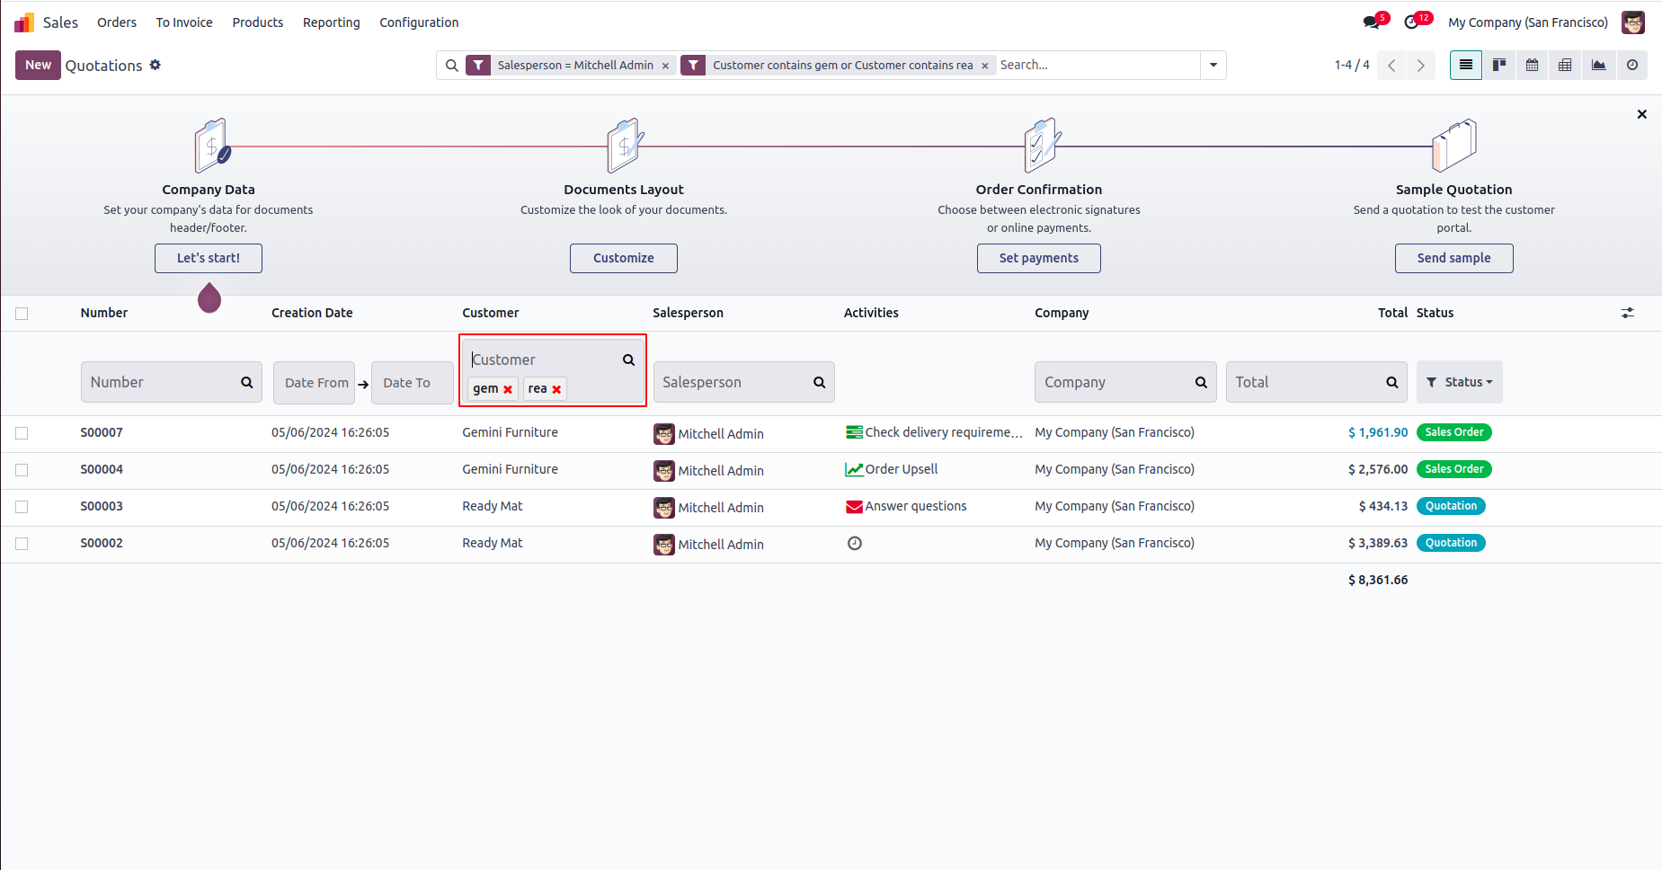
Task: Remove the 'gem' customer filter tag
Action: click(x=508, y=389)
